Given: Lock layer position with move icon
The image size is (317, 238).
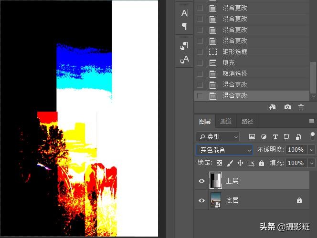Looking at the screenshot, I should 240,163.
